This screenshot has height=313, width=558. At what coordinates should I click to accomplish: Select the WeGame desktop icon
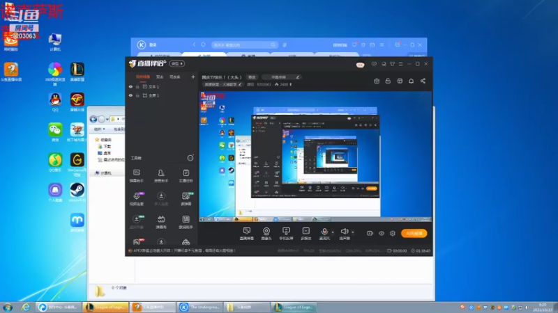pos(77,164)
